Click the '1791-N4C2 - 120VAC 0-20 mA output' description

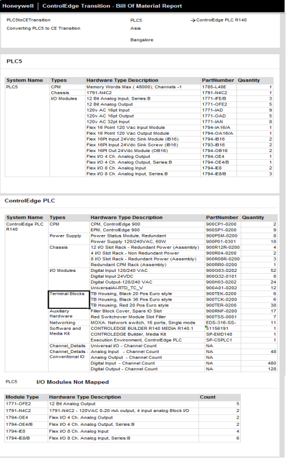point(119,411)
